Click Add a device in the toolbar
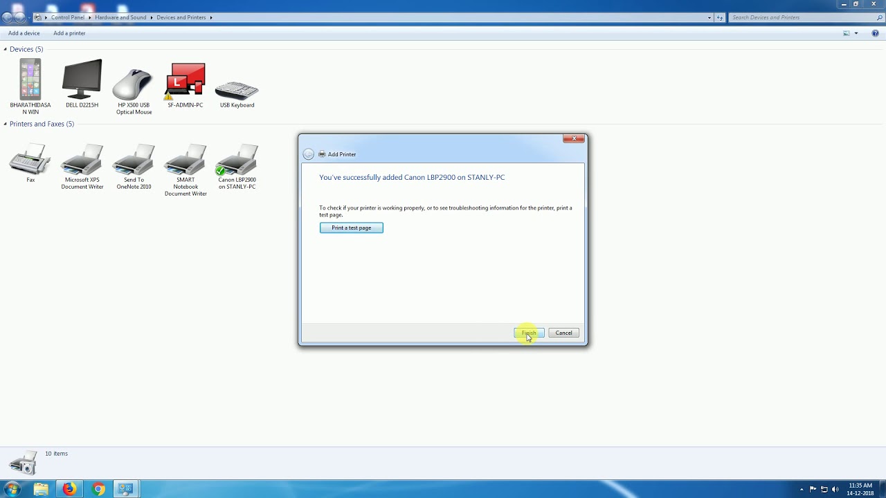886x498 pixels. [x=24, y=33]
